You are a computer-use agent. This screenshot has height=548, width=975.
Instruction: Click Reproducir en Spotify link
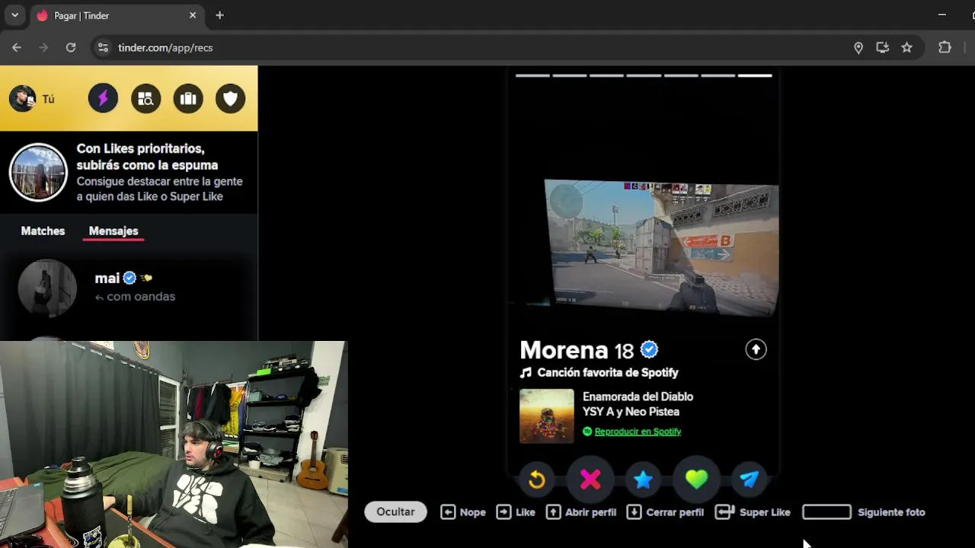point(638,432)
